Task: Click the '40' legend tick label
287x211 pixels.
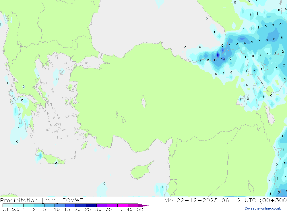Action: click(119, 209)
